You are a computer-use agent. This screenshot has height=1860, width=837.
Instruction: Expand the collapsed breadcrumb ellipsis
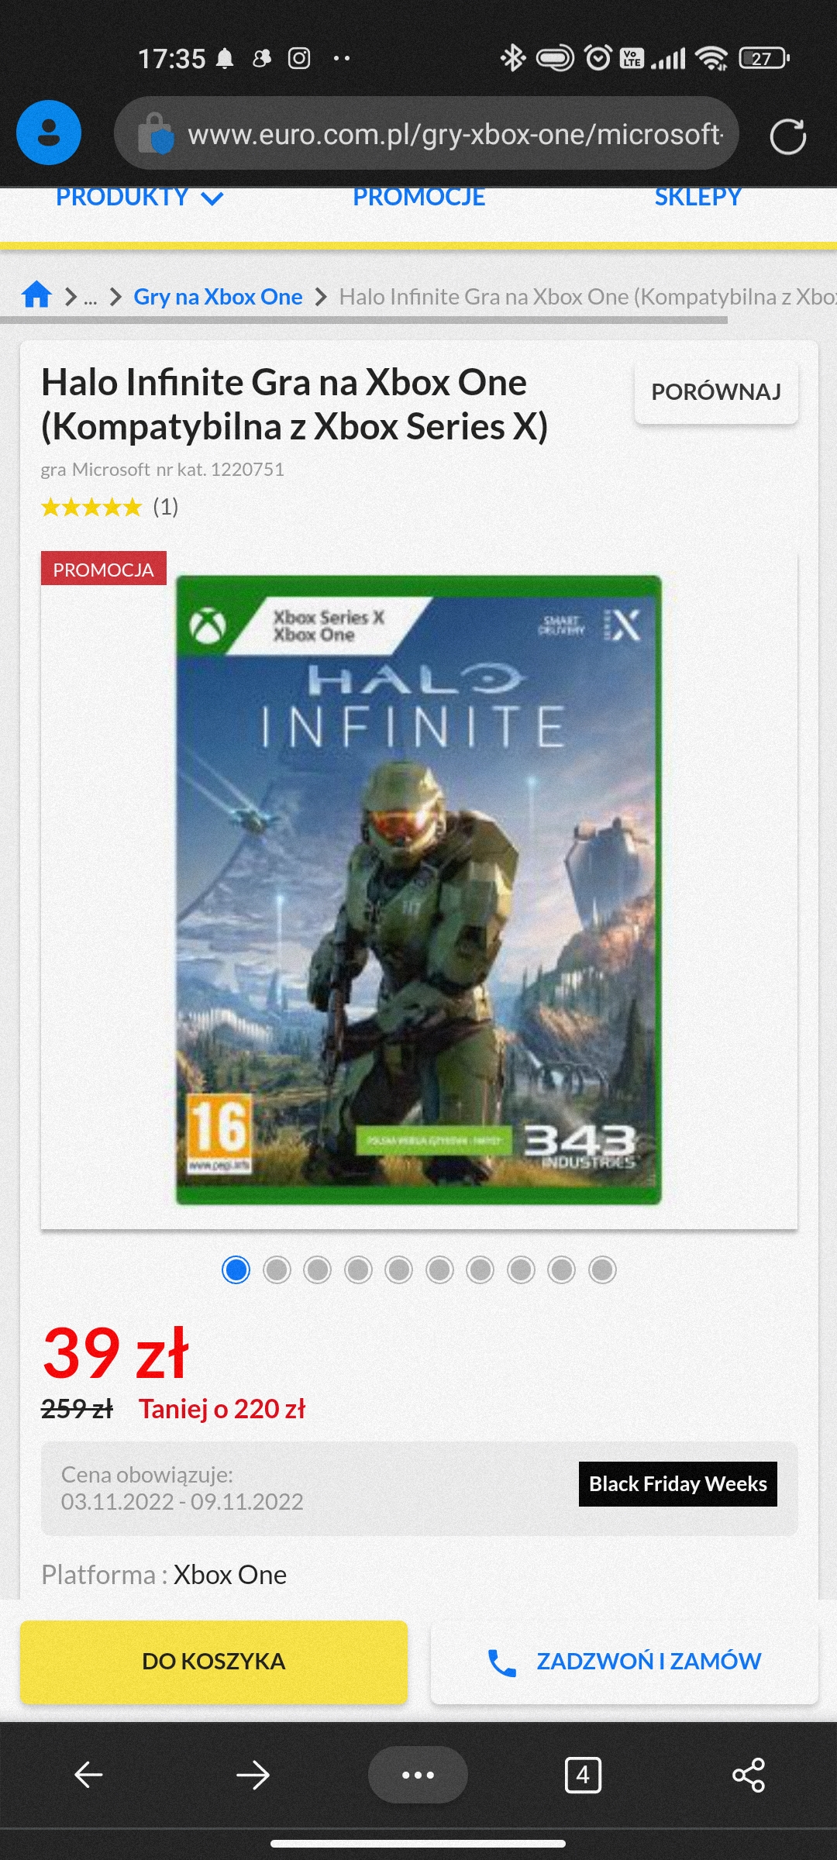[x=91, y=297]
